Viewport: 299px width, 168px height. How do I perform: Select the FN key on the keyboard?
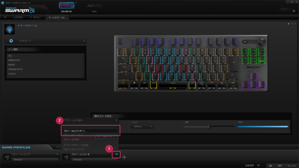coord(212,84)
